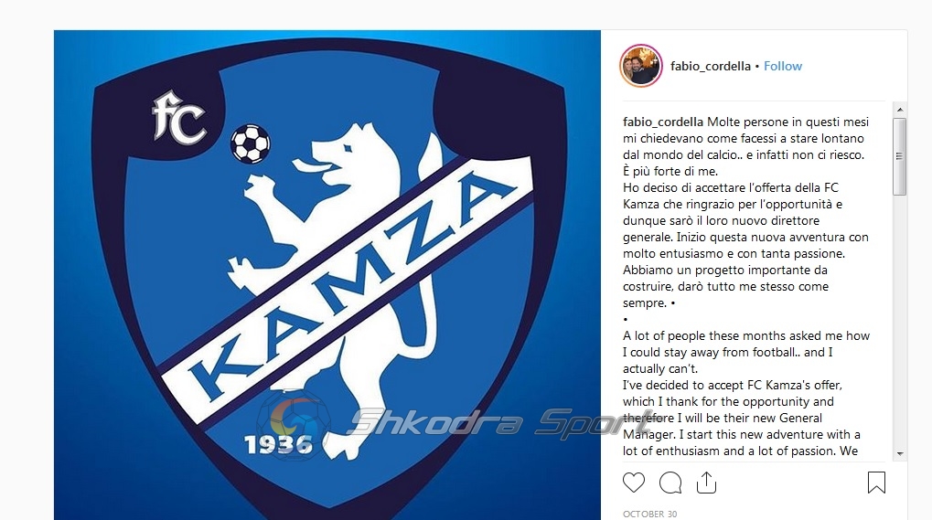The width and height of the screenshot is (932, 520).
Task: Open fabio_cordella username in the caption
Action: click(663, 122)
